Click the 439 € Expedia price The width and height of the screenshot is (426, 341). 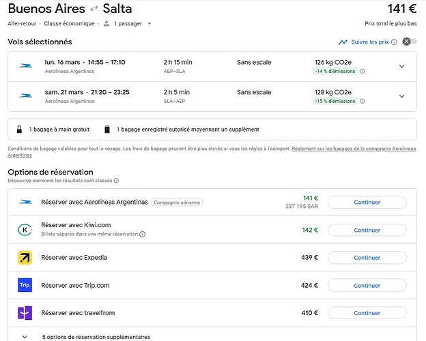tap(309, 258)
